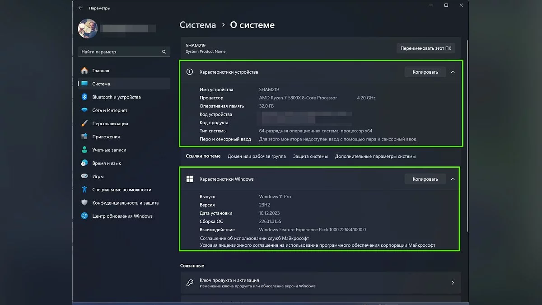Image resolution: width=542 pixels, height=305 pixels.
Task: Open Время и язык globe icon
Action: pyautogui.click(x=84, y=163)
